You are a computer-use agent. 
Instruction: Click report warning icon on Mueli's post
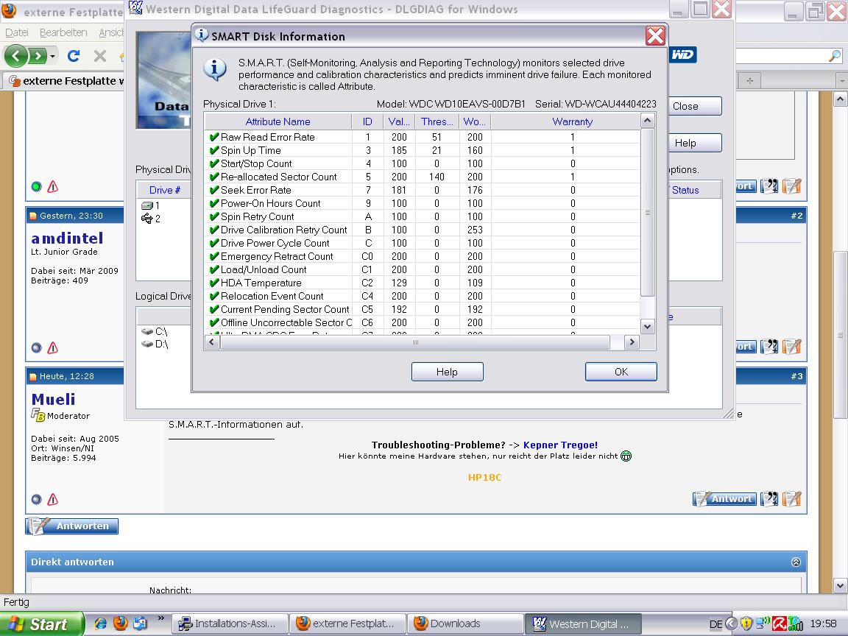[x=52, y=499]
